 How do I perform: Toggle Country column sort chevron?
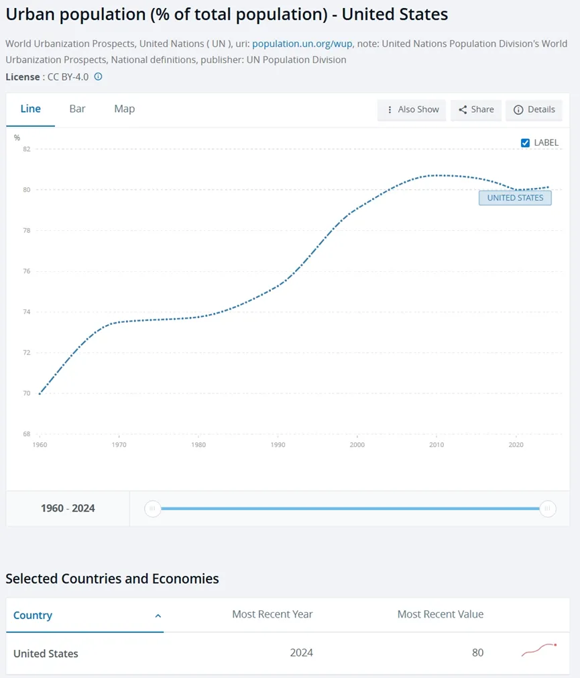point(158,616)
